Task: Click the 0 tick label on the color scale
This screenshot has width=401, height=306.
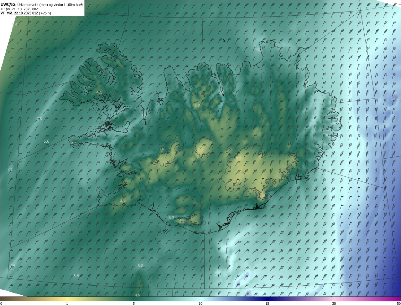Action: 1,303
